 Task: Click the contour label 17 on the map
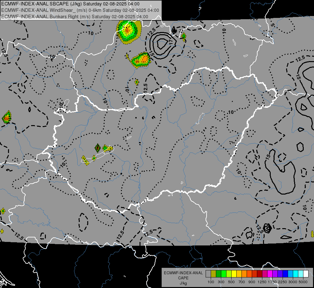click(x=171, y=42)
